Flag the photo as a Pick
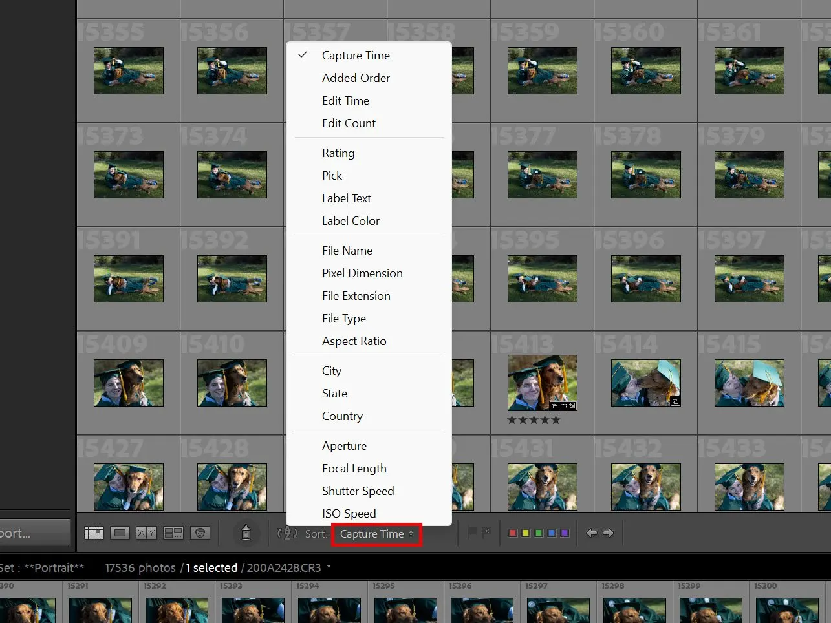 (470, 533)
